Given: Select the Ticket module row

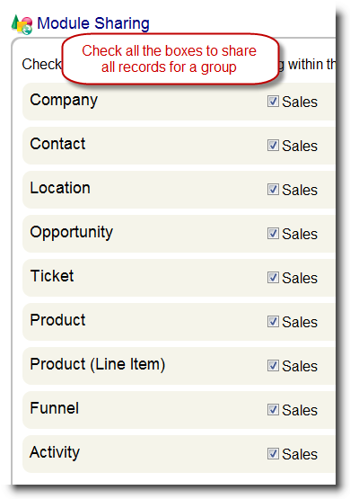Looking at the screenshot, I should click(x=179, y=278).
